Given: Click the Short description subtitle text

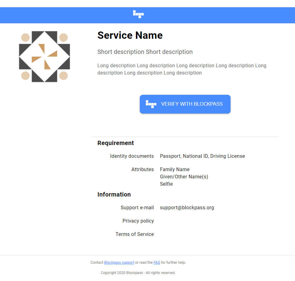Looking at the screenshot, I should tap(145, 52).
